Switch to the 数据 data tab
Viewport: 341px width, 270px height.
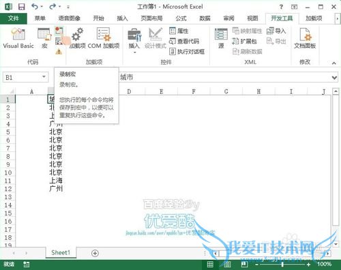pos(205,18)
